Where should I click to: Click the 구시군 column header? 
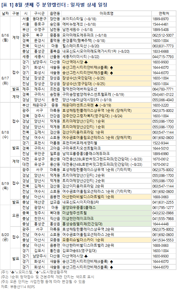click(39, 13)
